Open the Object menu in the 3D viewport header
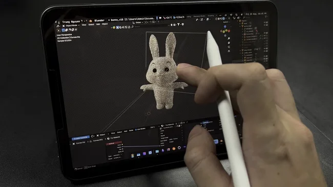333x187 pixels. pos(105,24)
